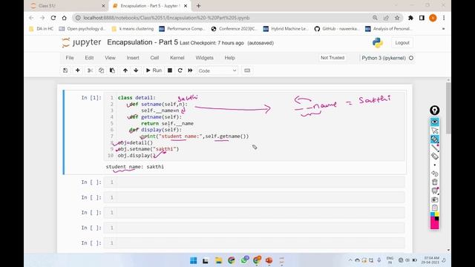The image size is (475, 267).
Task: Restart kernel and rerun all cells icon
Action: [190, 70]
